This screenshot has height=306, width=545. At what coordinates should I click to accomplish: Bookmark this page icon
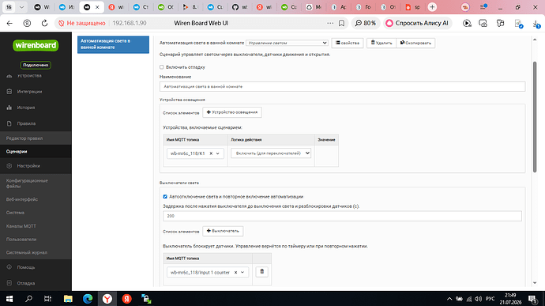(342, 23)
